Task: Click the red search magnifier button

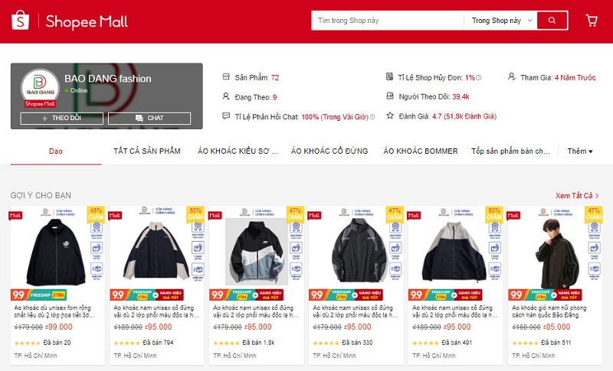Action: pos(552,21)
